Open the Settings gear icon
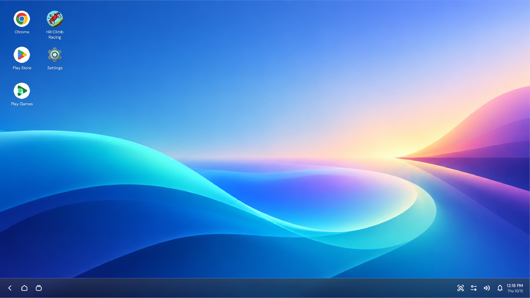This screenshot has height=298, width=530. 55,55
